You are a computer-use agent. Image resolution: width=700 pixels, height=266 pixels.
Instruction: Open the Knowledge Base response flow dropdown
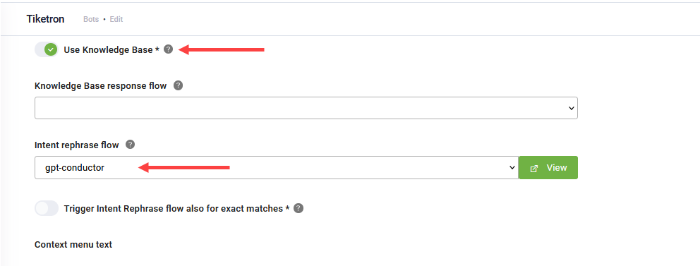click(306, 108)
